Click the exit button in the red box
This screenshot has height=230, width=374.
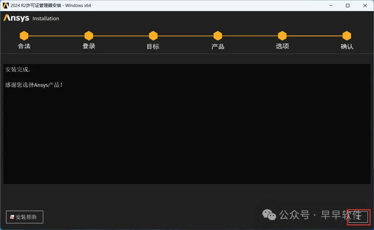tap(358, 217)
